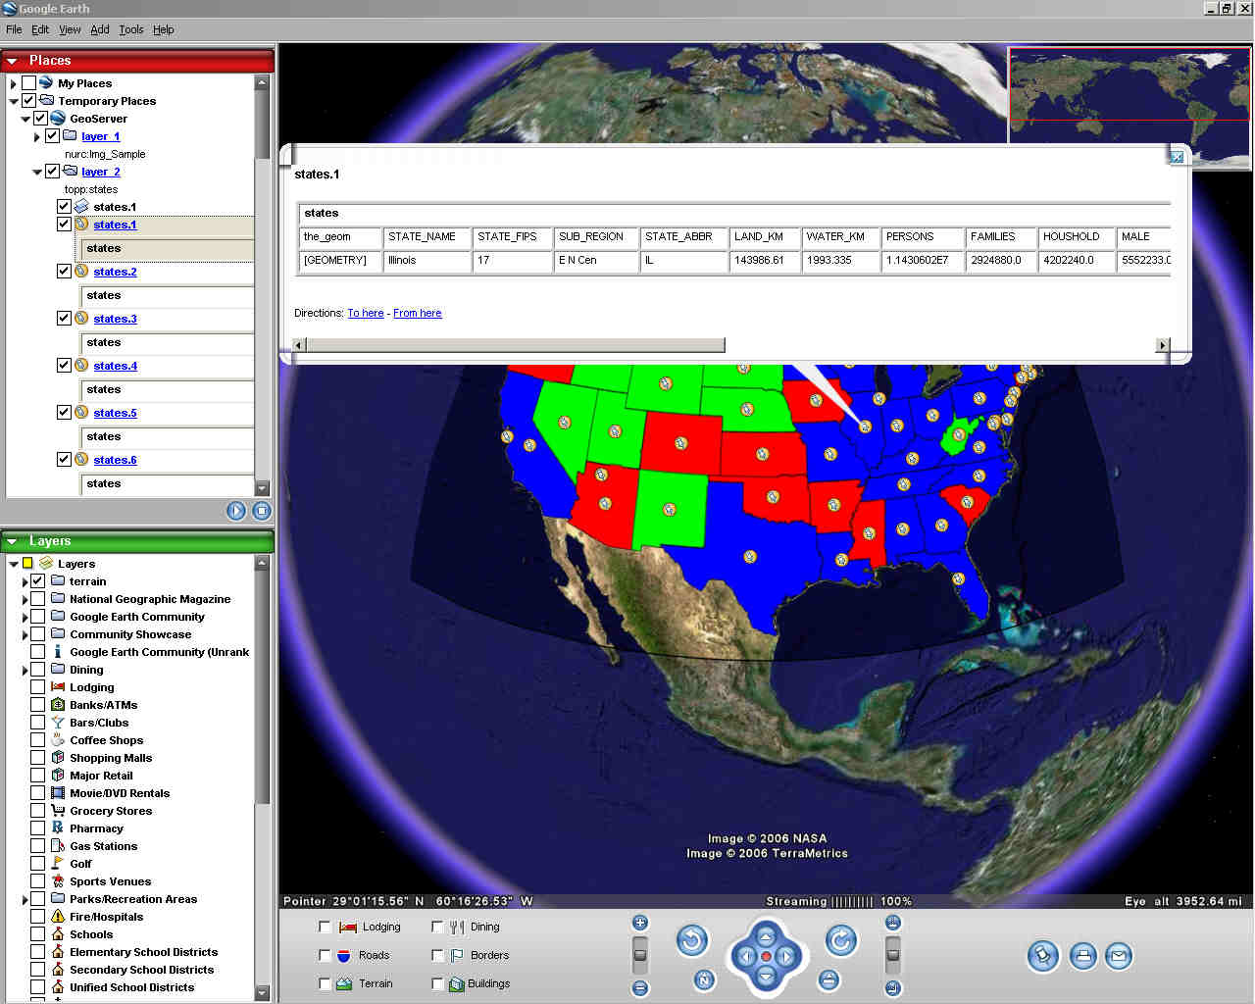Uncheck the states.3 checkbox
The width and height of the screenshot is (1255, 1004).
pyautogui.click(x=64, y=318)
